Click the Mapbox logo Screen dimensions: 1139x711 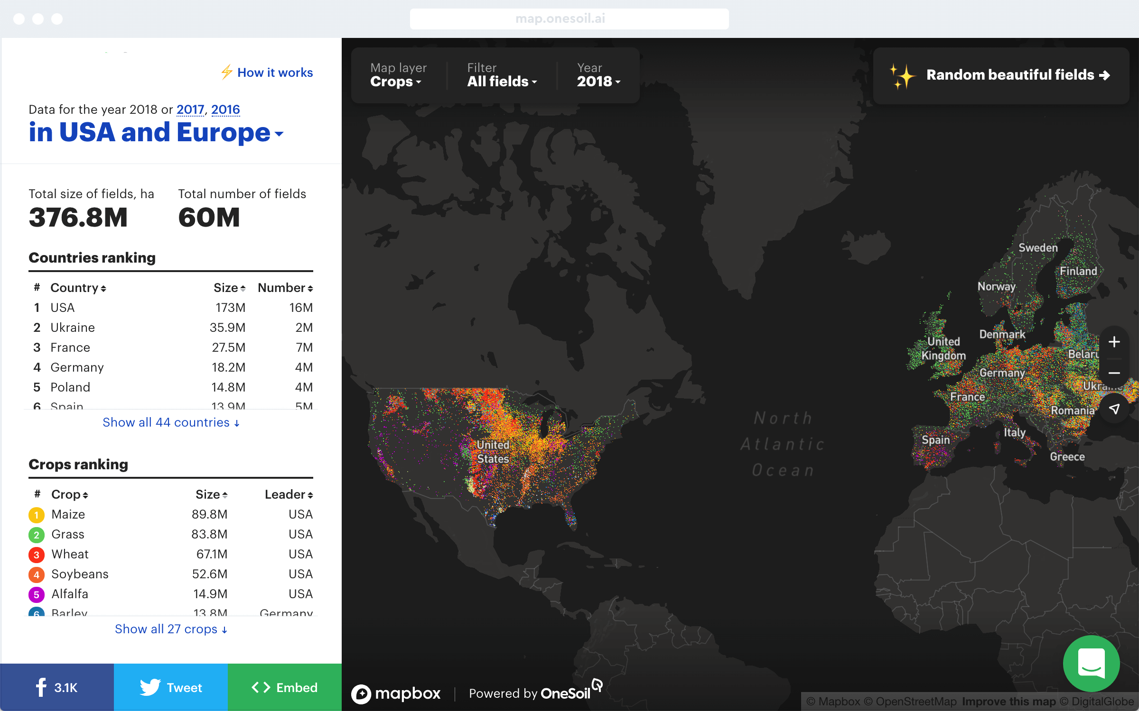point(396,693)
